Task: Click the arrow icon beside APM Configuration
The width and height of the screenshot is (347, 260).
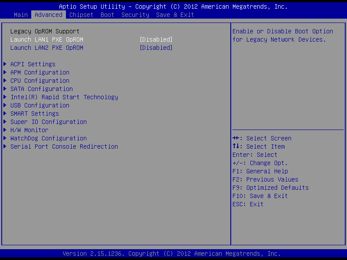Action: tap(5, 72)
